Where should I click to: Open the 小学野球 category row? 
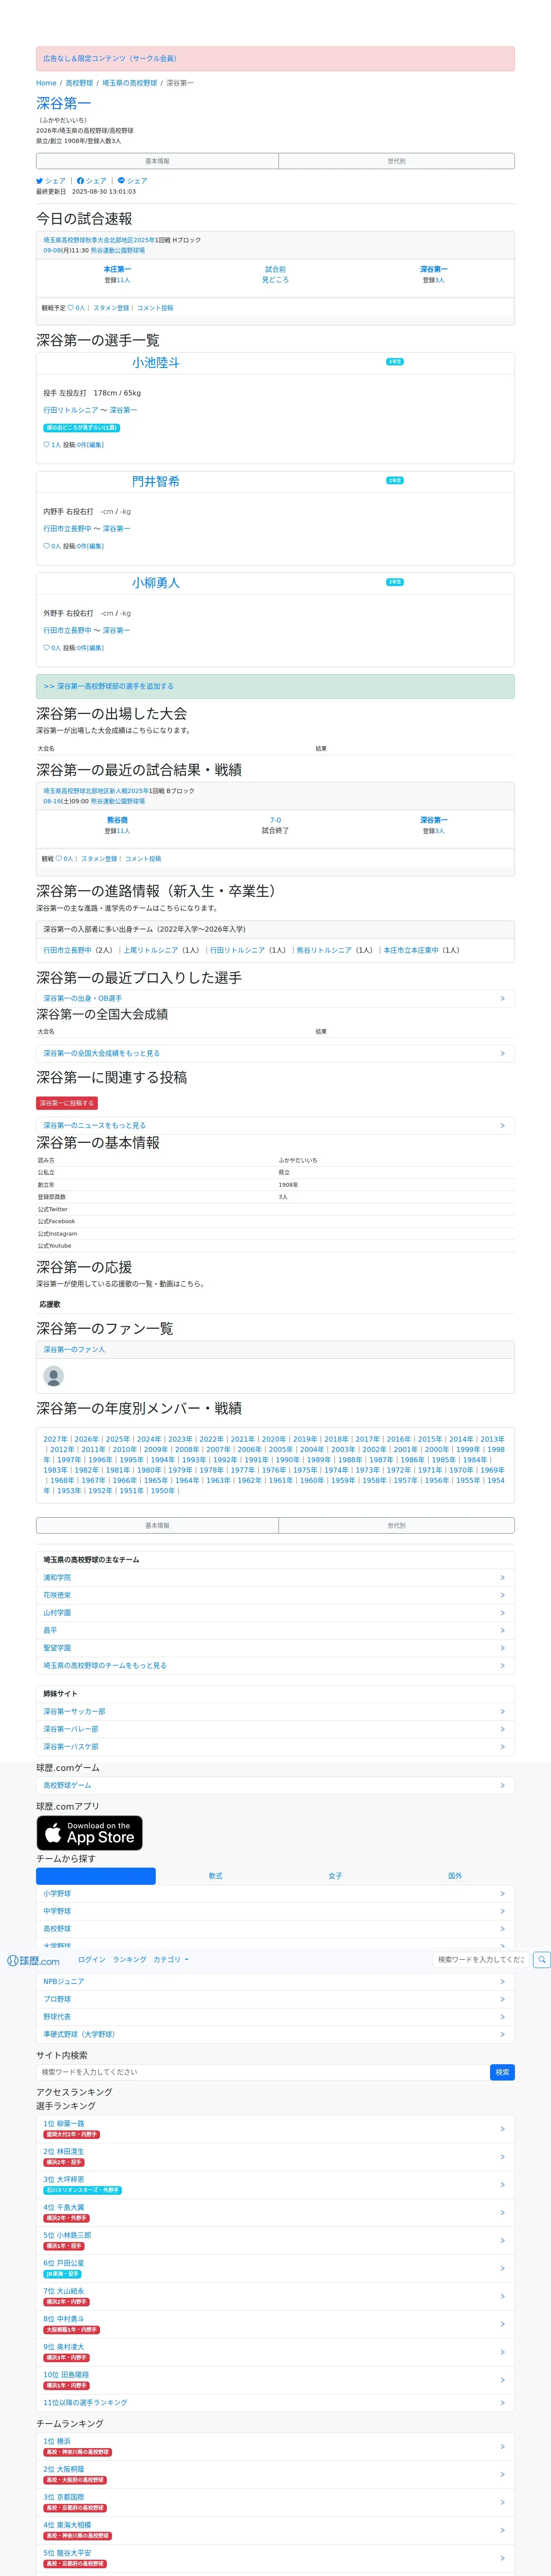click(275, 1894)
